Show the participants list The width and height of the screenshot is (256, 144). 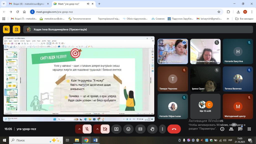(x=231, y=129)
